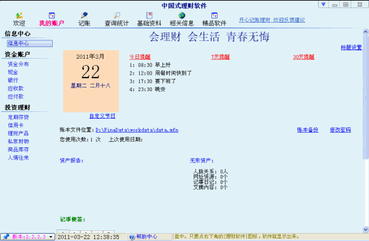Click the help question-mark icon

(132, 237)
